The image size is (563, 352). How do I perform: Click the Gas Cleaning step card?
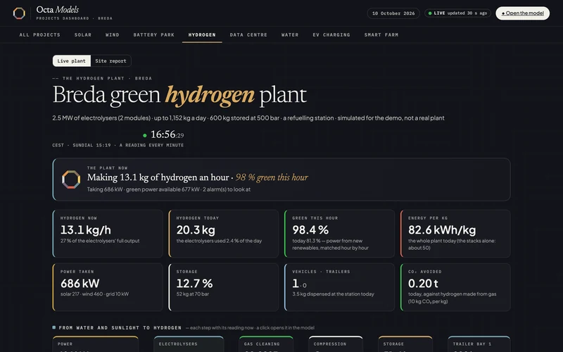tap(266, 344)
